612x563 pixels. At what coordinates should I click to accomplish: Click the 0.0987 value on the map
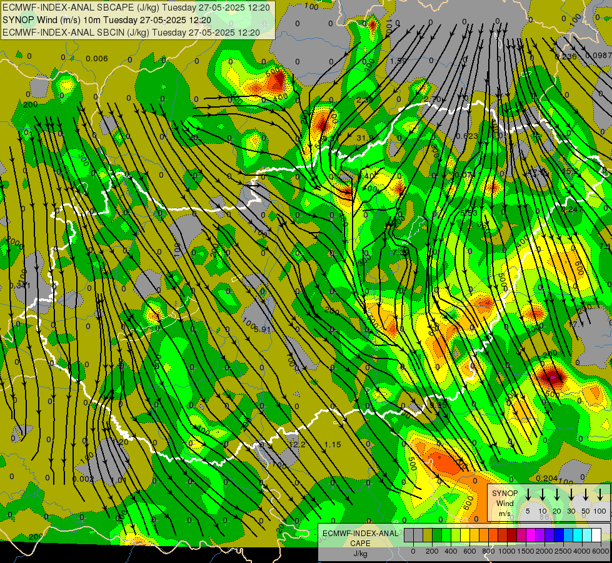click(599, 56)
